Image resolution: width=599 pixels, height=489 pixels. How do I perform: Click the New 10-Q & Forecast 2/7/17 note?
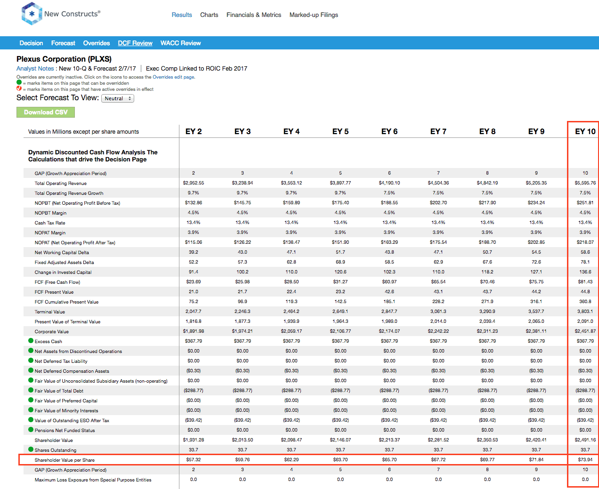point(97,68)
